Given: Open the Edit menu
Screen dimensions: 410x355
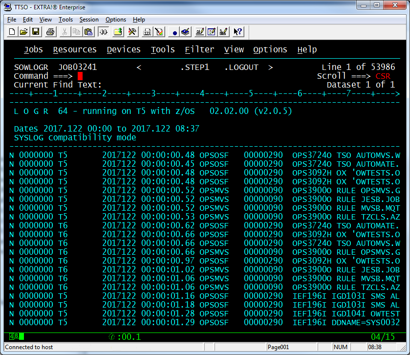Looking at the screenshot, I should [28, 20].
